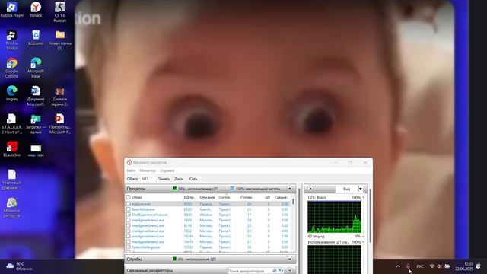
Task: Show hidden tray icons chevron
Action: tap(398, 266)
